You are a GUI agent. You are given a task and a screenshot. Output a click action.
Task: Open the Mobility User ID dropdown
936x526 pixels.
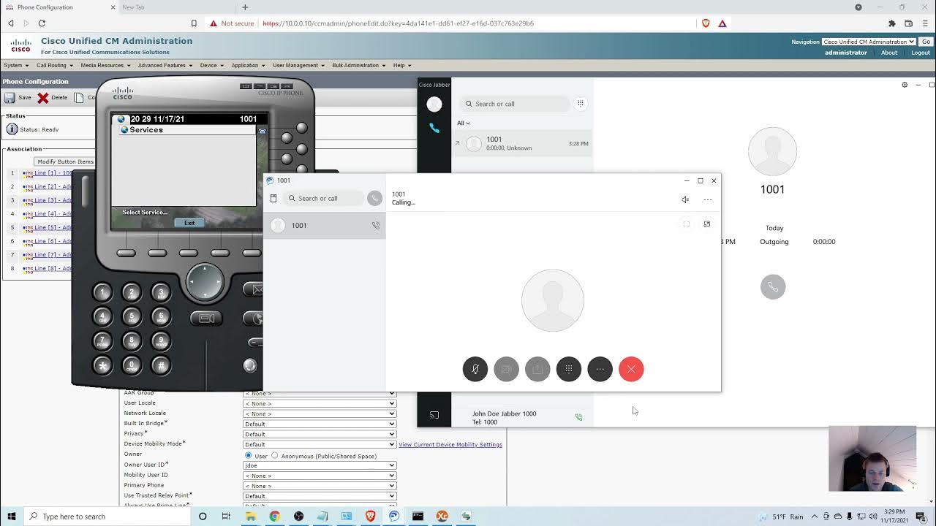pyautogui.click(x=320, y=476)
